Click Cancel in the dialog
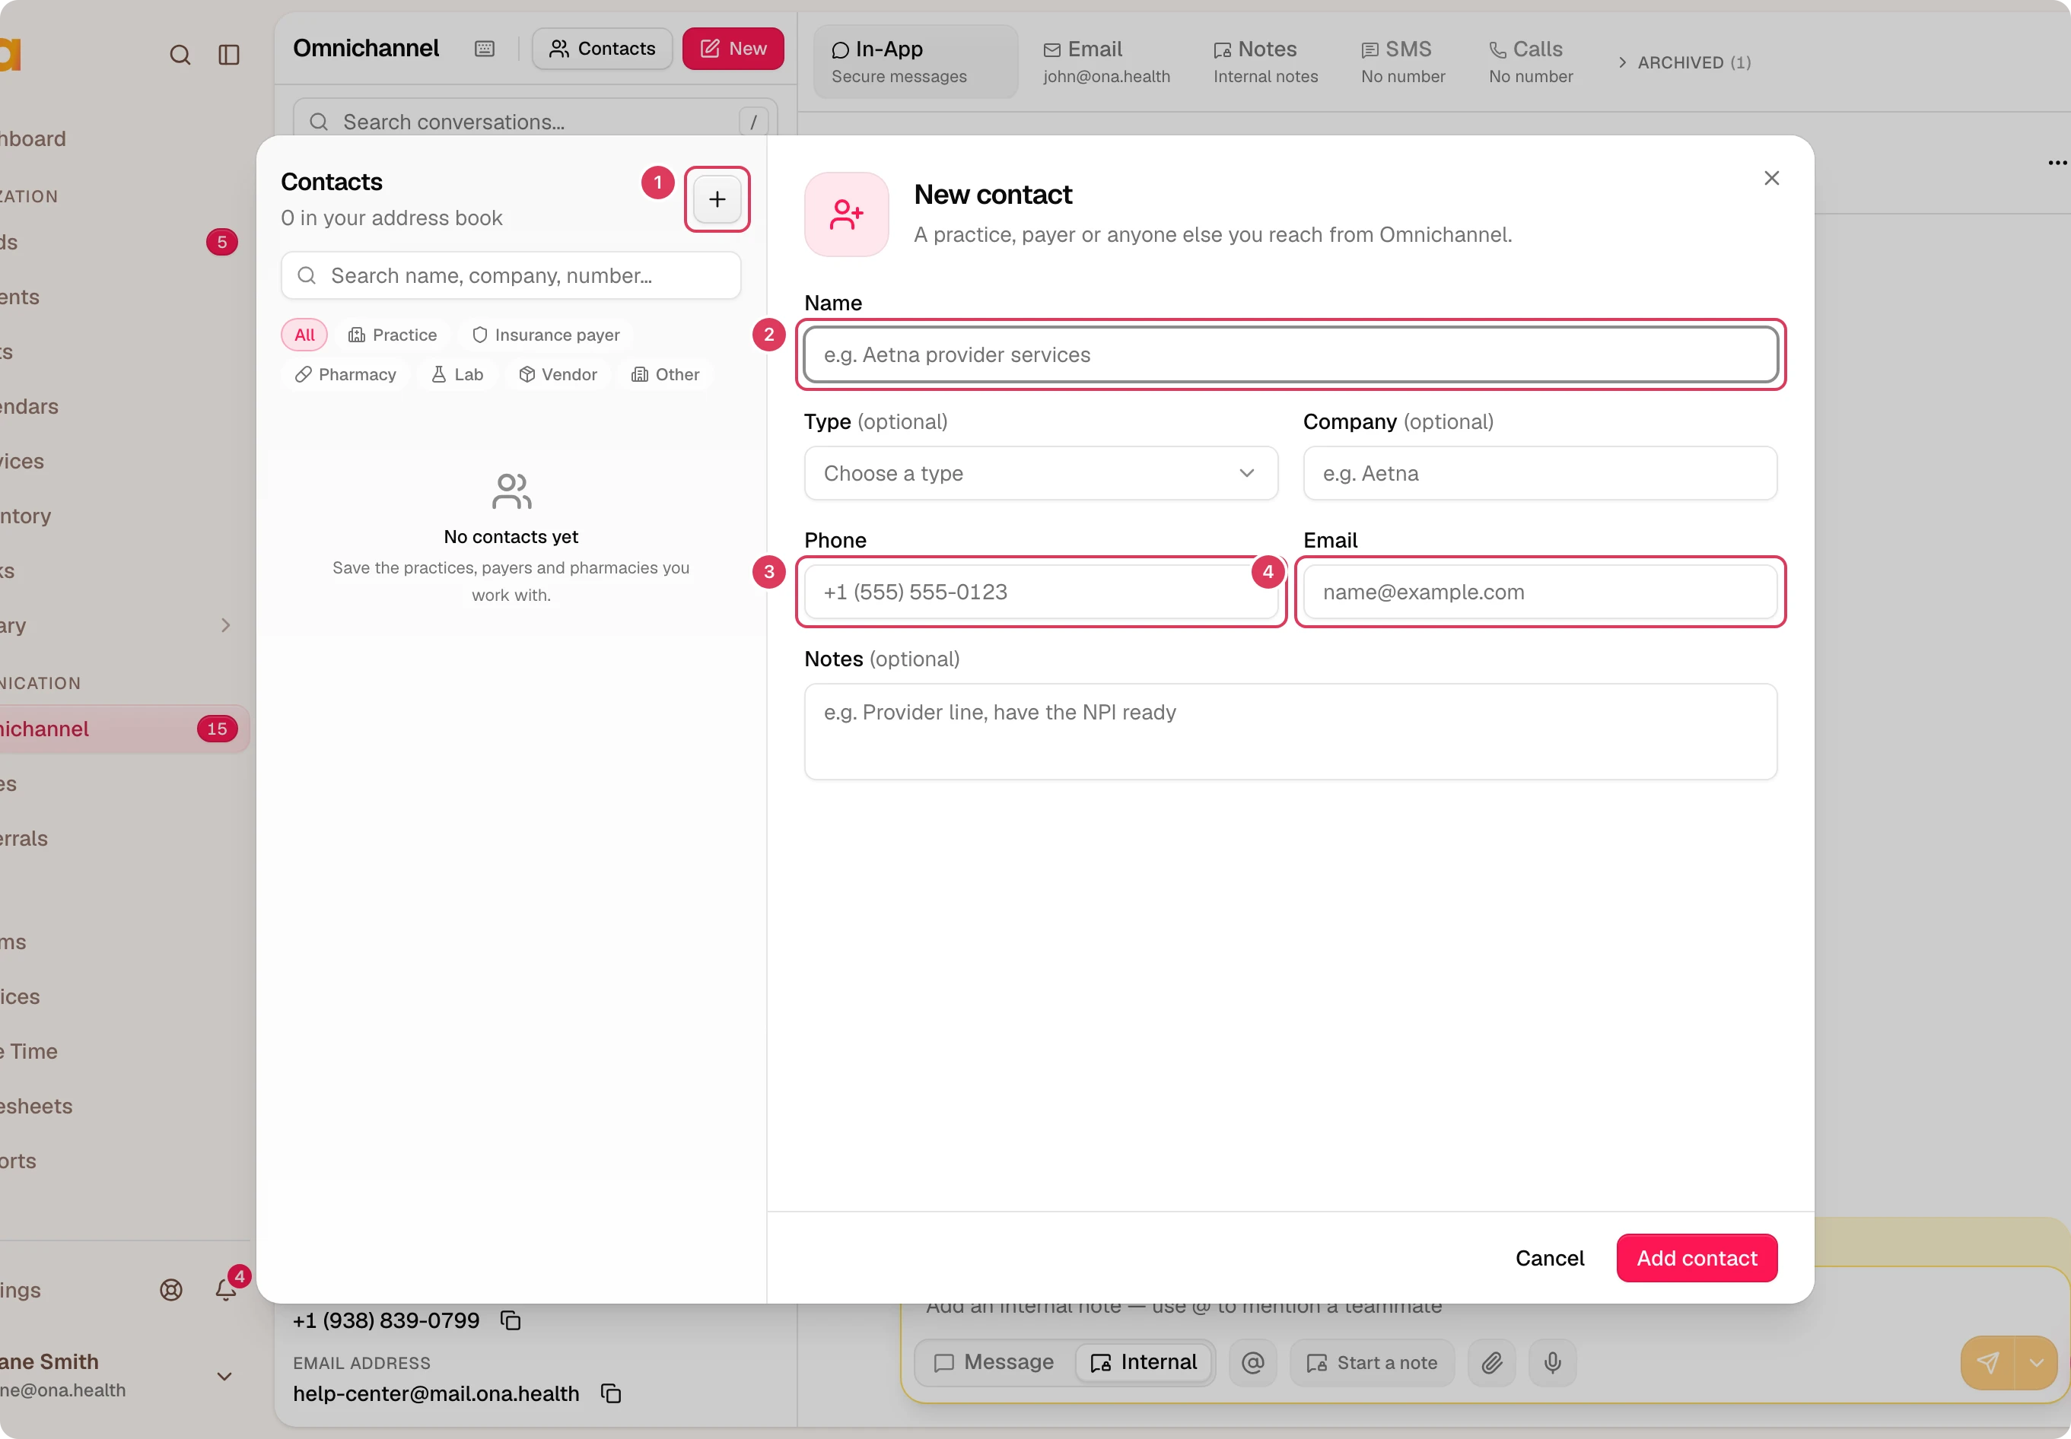Image resolution: width=2071 pixels, height=1439 pixels. tap(1550, 1258)
